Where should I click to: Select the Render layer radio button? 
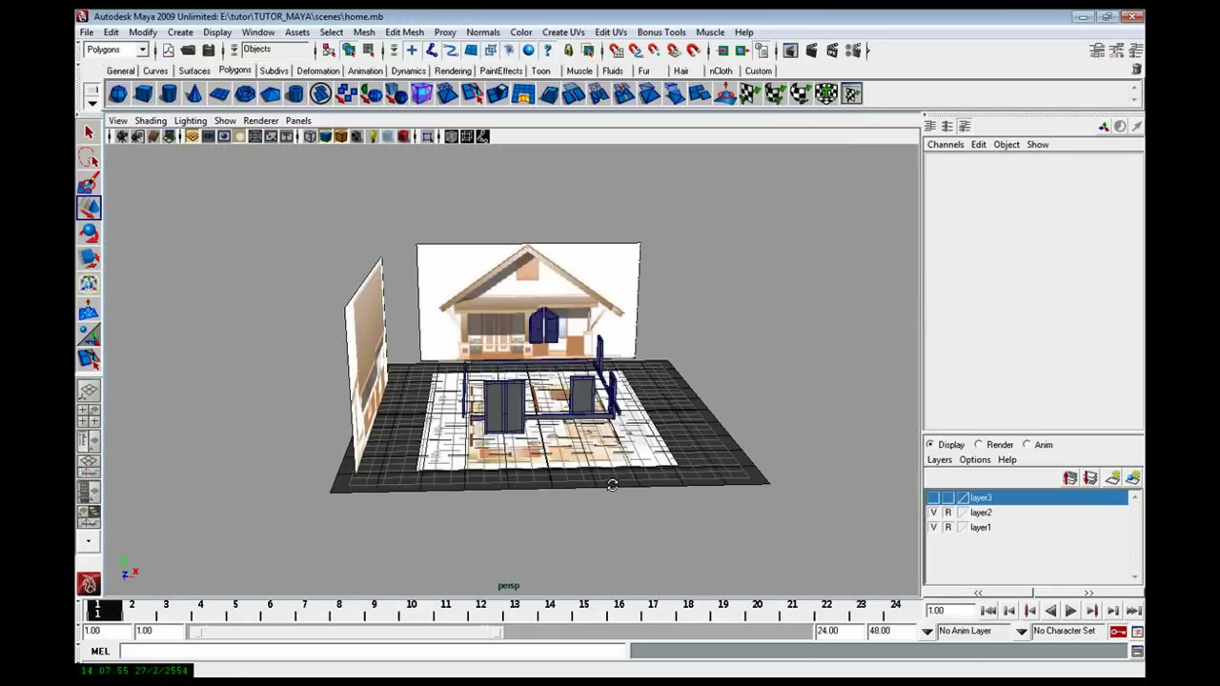click(x=979, y=445)
